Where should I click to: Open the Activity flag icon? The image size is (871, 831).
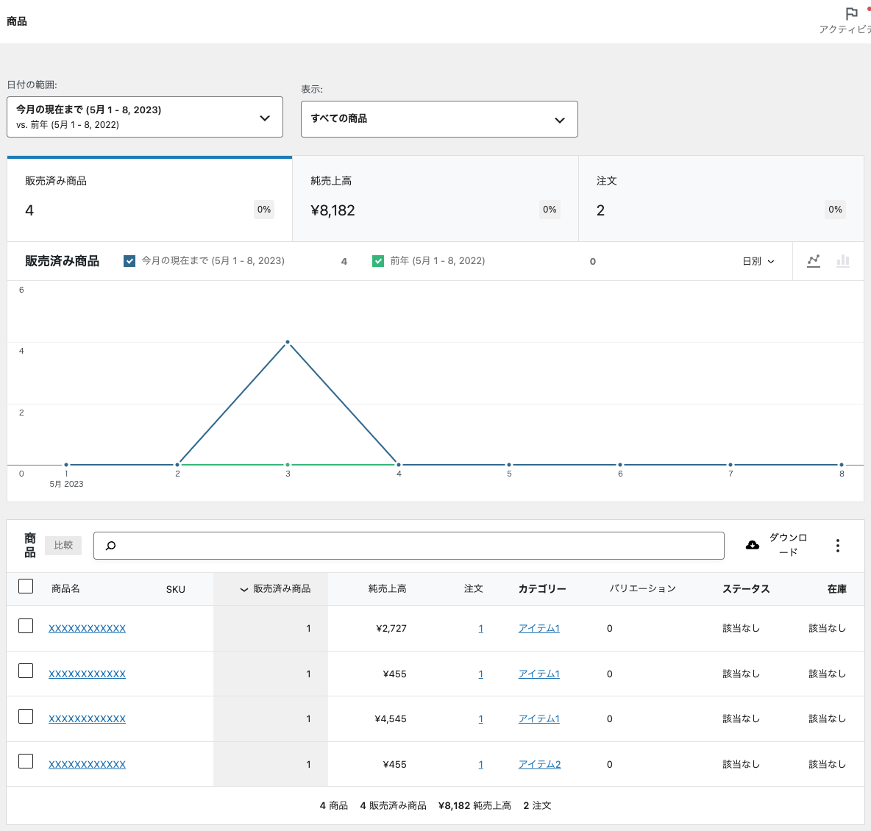tap(851, 14)
